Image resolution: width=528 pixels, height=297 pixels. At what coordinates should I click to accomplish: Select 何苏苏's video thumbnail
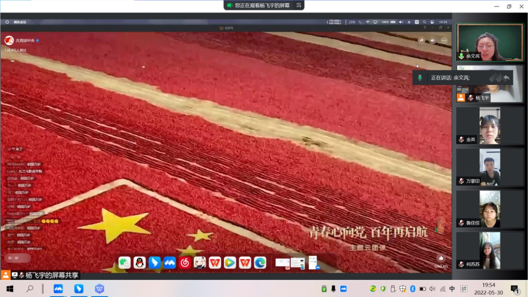click(490, 250)
